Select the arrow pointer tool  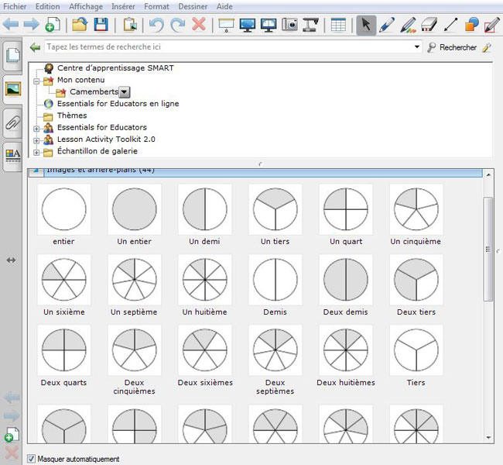point(366,25)
